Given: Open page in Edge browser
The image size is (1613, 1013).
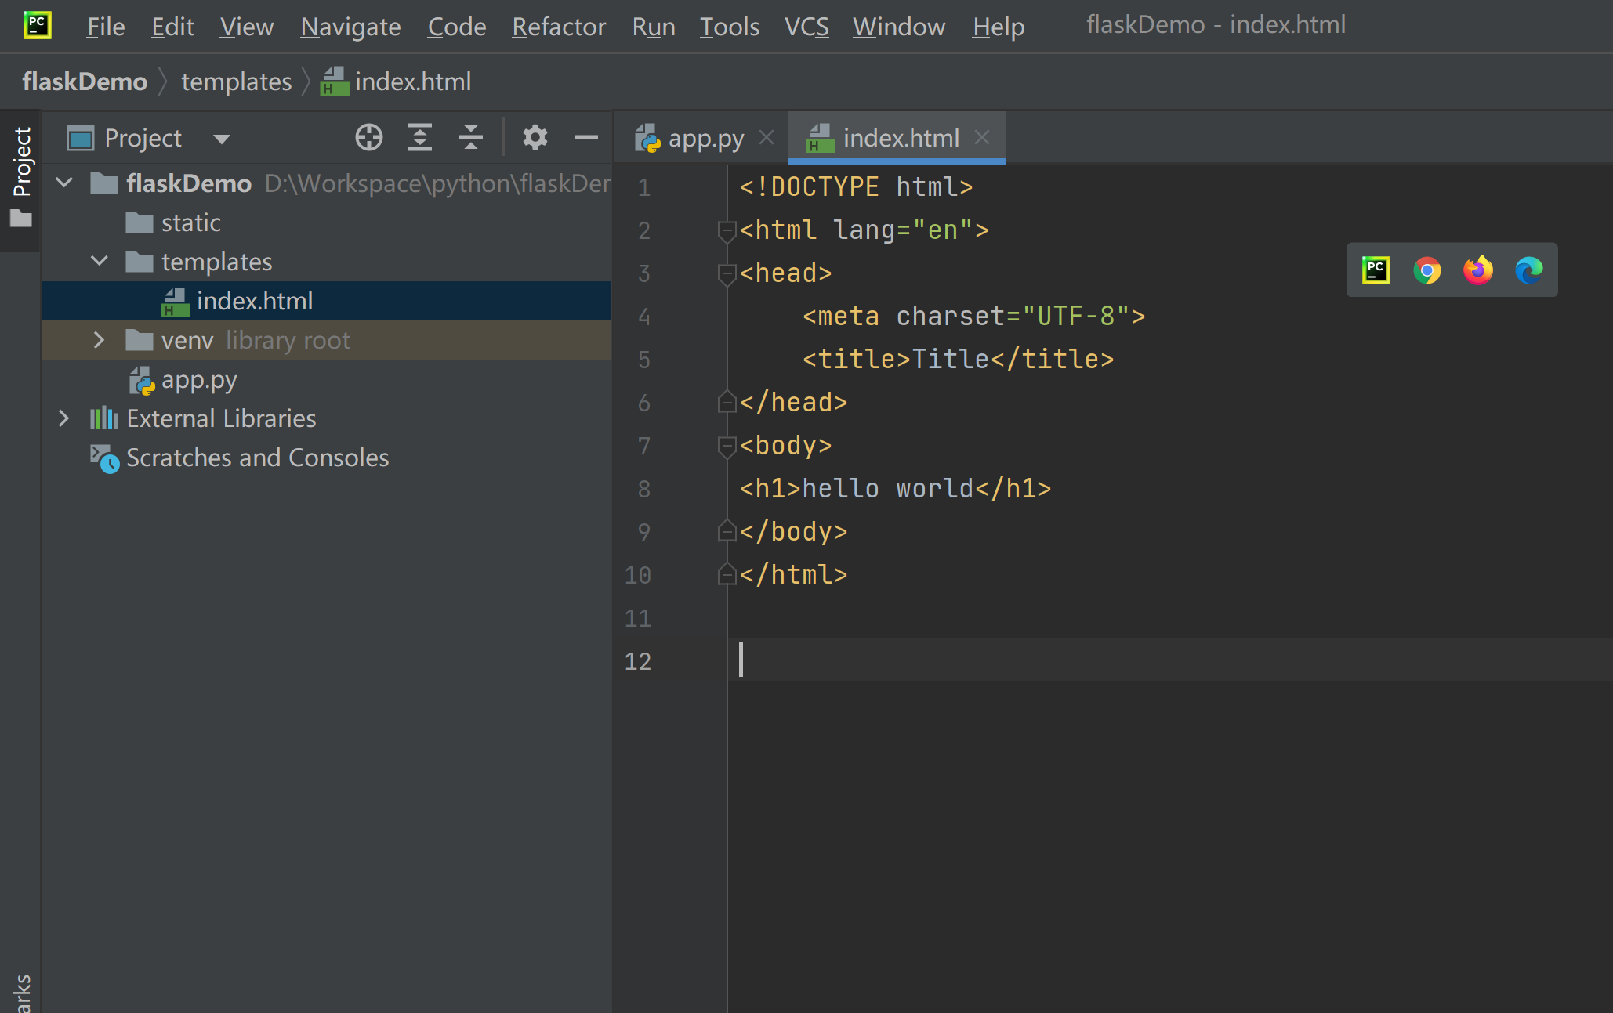Looking at the screenshot, I should [x=1529, y=270].
